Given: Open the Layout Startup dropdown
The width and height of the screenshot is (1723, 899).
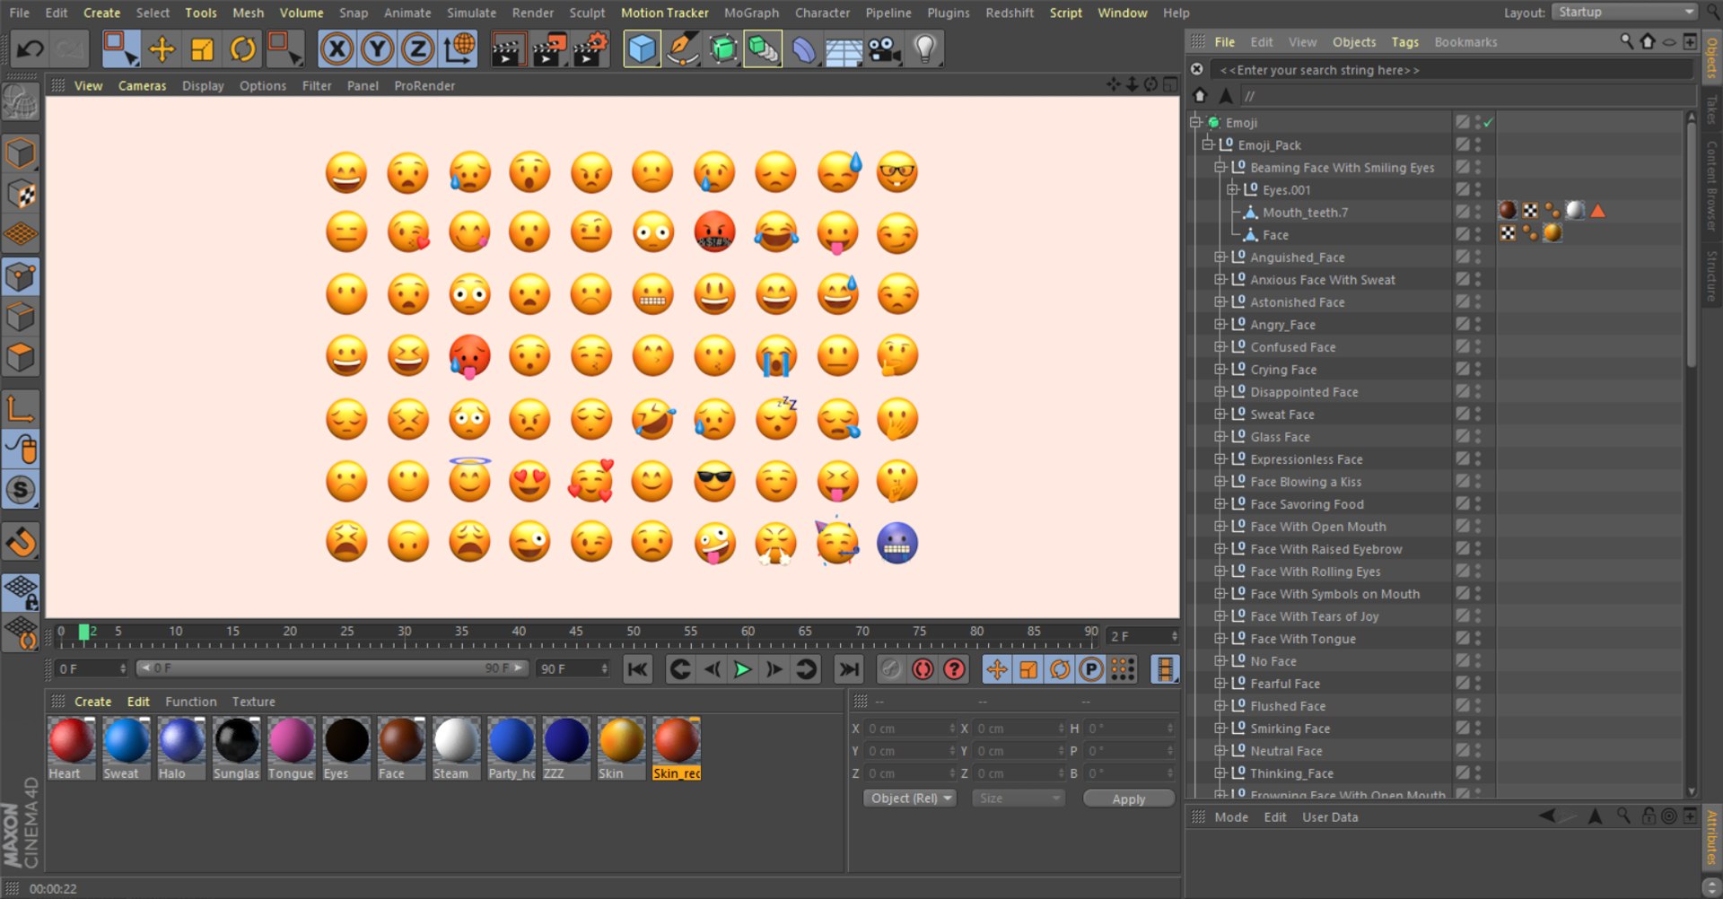Looking at the screenshot, I should tap(1625, 13).
